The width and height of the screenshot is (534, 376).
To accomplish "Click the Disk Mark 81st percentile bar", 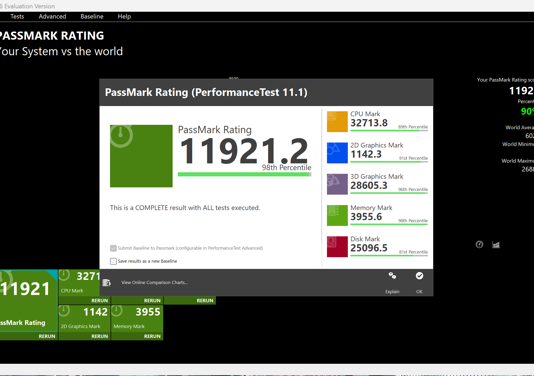I will click(x=389, y=256).
